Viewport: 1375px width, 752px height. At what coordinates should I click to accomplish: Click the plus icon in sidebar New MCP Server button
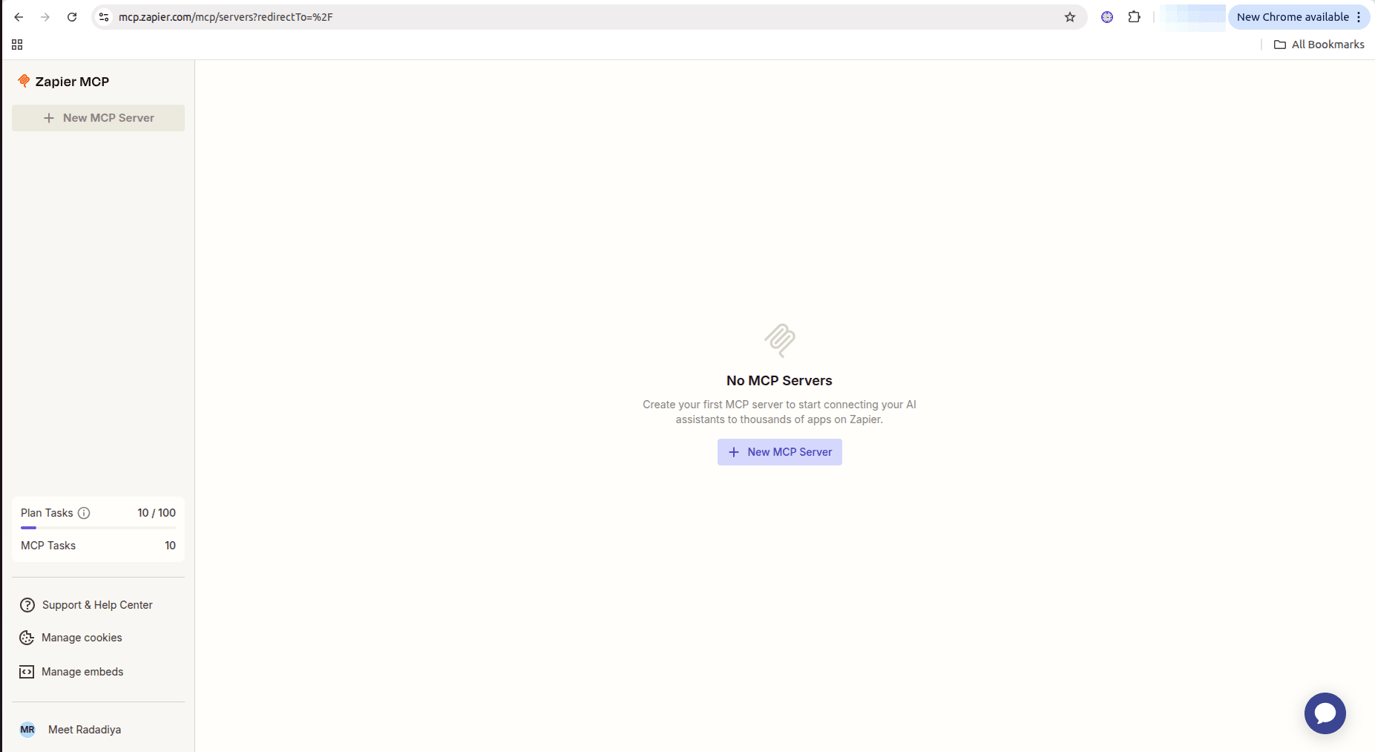pyautogui.click(x=49, y=118)
